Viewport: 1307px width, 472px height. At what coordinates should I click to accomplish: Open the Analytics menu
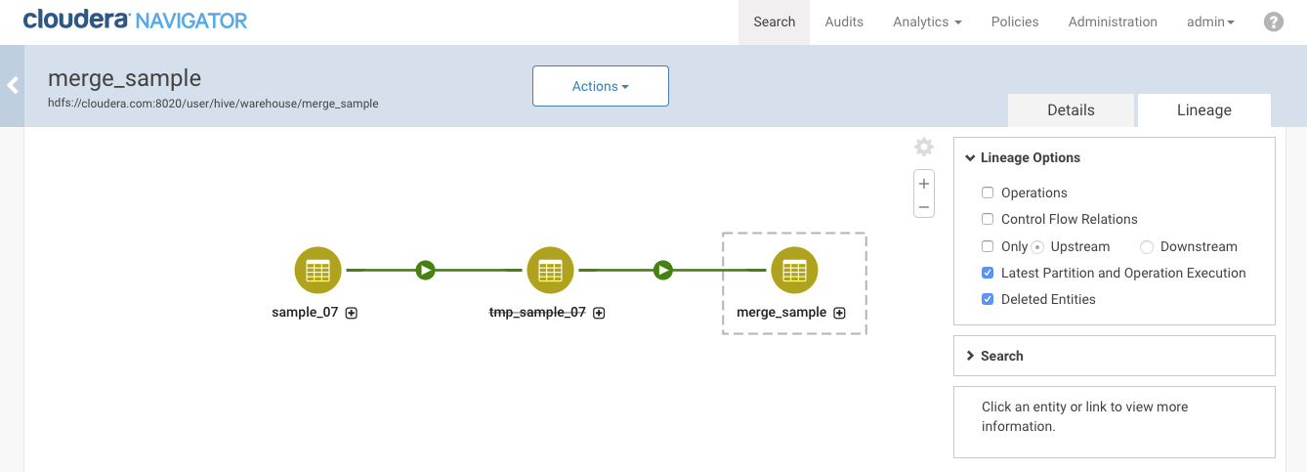(926, 21)
